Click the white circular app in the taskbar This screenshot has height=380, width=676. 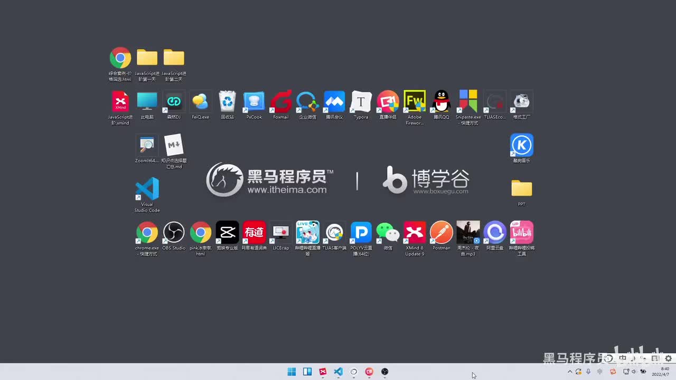coord(354,372)
